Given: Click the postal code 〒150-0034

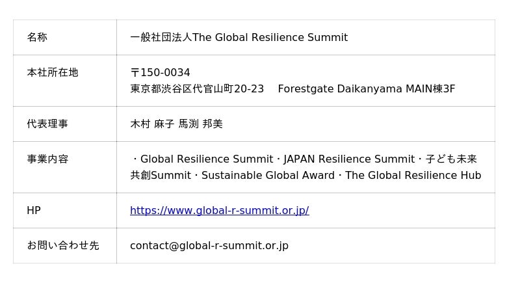Looking at the screenshot, I should pos(160,72).
